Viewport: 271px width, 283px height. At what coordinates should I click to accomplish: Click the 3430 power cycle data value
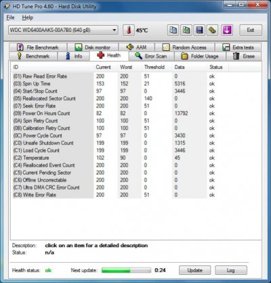180,135
